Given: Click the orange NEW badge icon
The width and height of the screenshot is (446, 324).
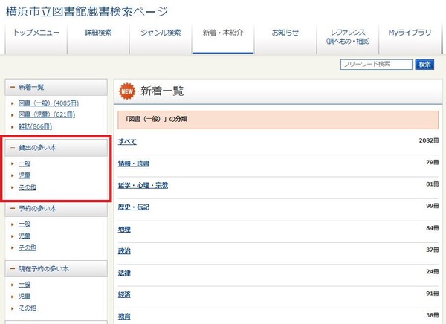Looking at the screenshot, I should tap(128, 91).
